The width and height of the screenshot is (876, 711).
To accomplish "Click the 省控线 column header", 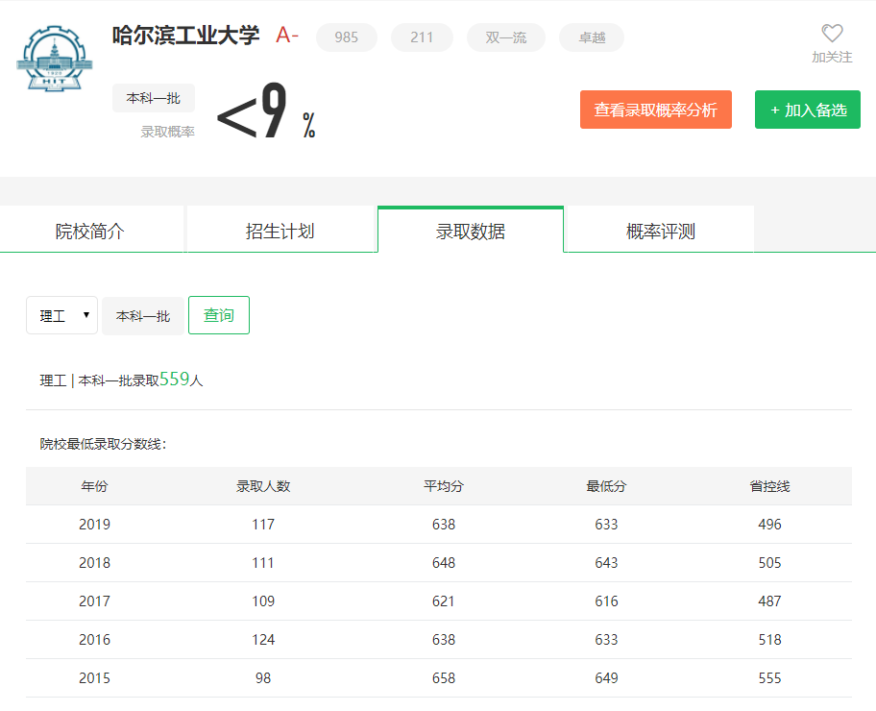I will coord(769,486).
